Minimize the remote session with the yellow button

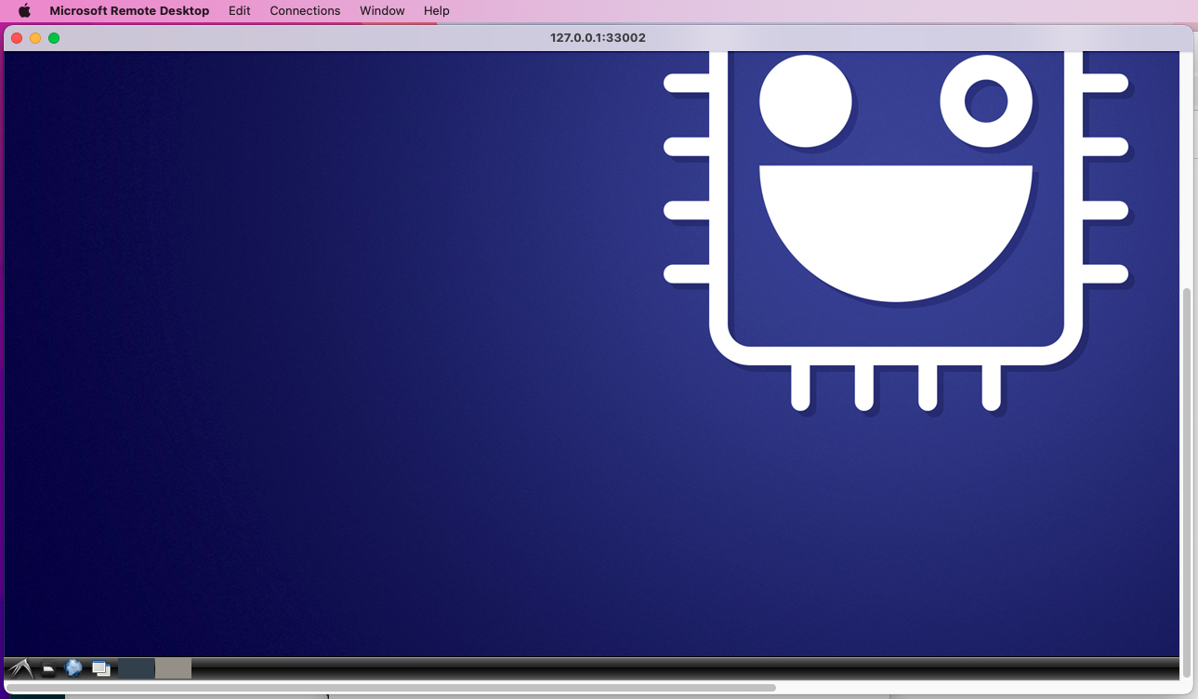point(35,38)
